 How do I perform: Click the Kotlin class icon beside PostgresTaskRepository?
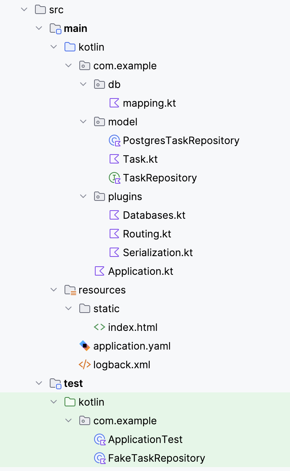114,141
